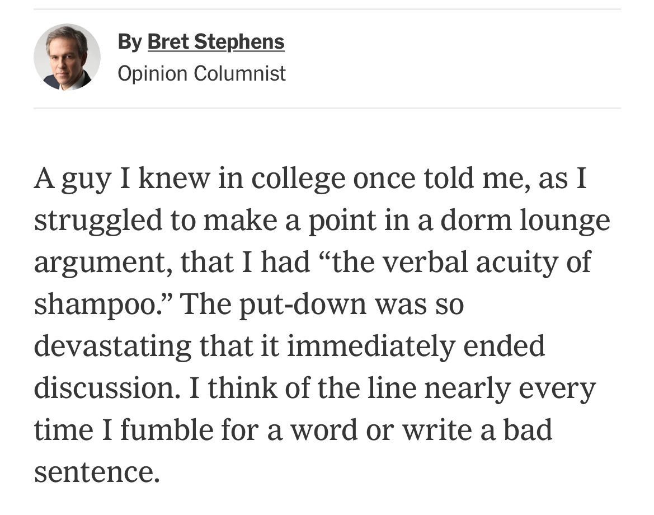Click the horizontal divider line below the byline

click(327, 108)
